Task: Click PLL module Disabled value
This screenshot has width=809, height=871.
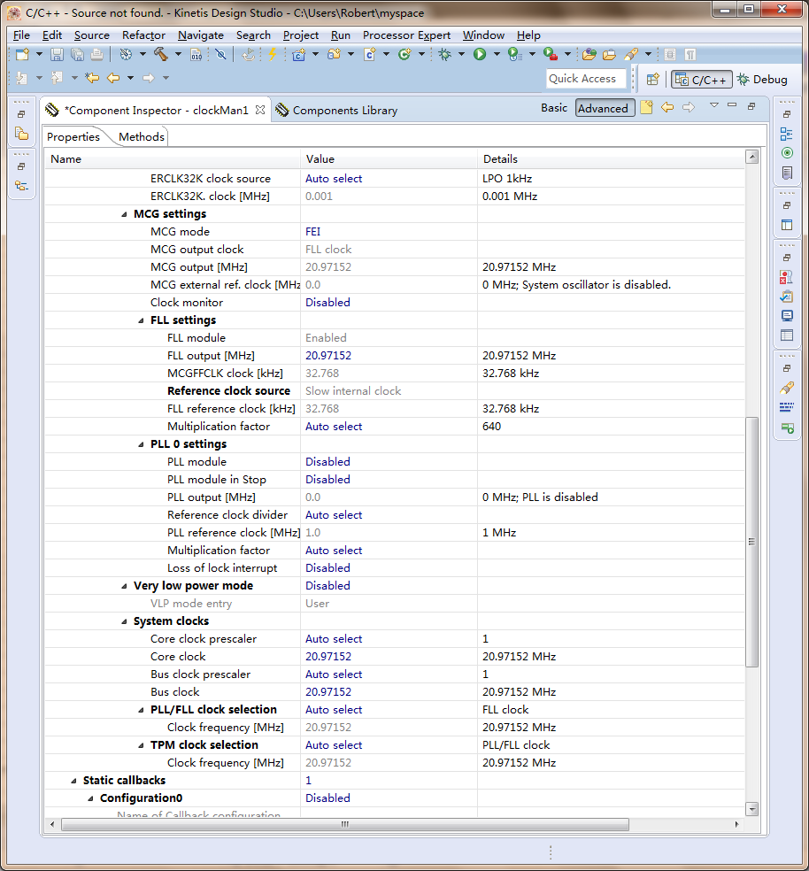Action: (327, 461)
